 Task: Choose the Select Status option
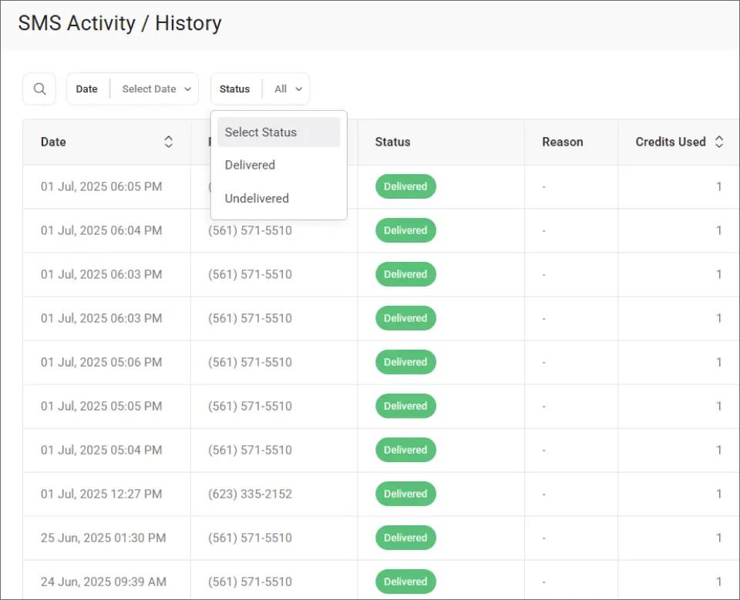click(x=261, y=132)
